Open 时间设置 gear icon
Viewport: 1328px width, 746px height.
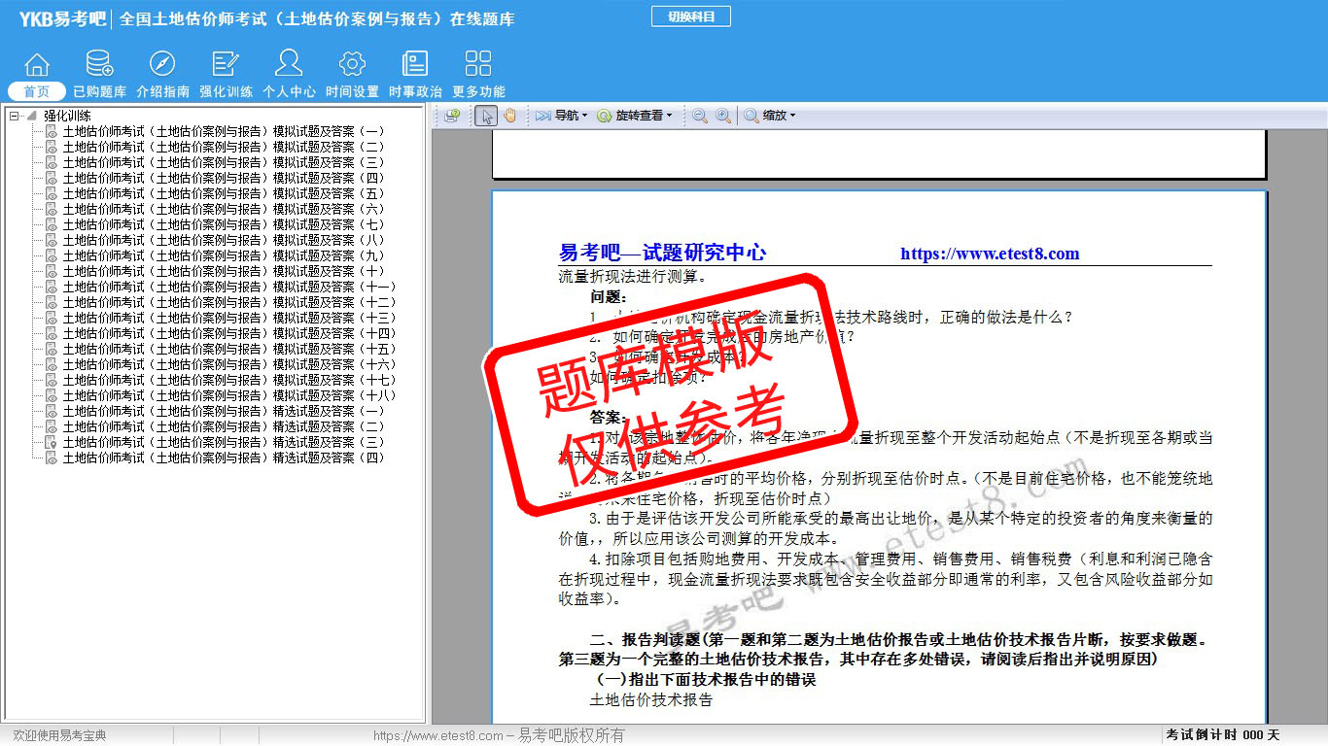(x=352, y=65)
